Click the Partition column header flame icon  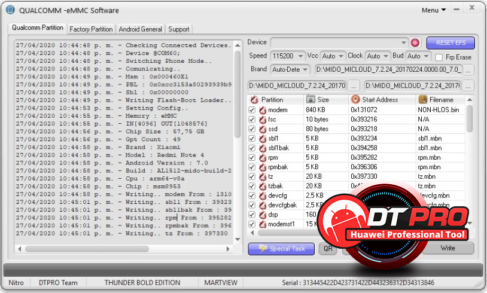[x=254, y=100]
